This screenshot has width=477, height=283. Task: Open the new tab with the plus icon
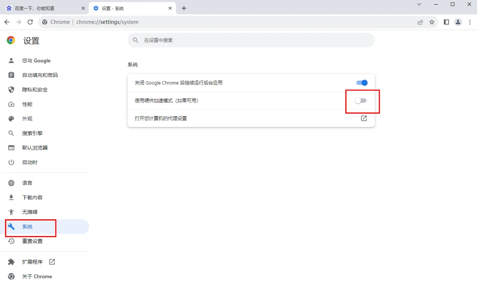pos(184,8)
